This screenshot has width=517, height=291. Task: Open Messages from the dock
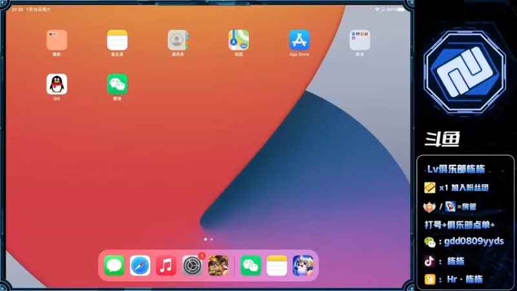(x=114, y=265)
